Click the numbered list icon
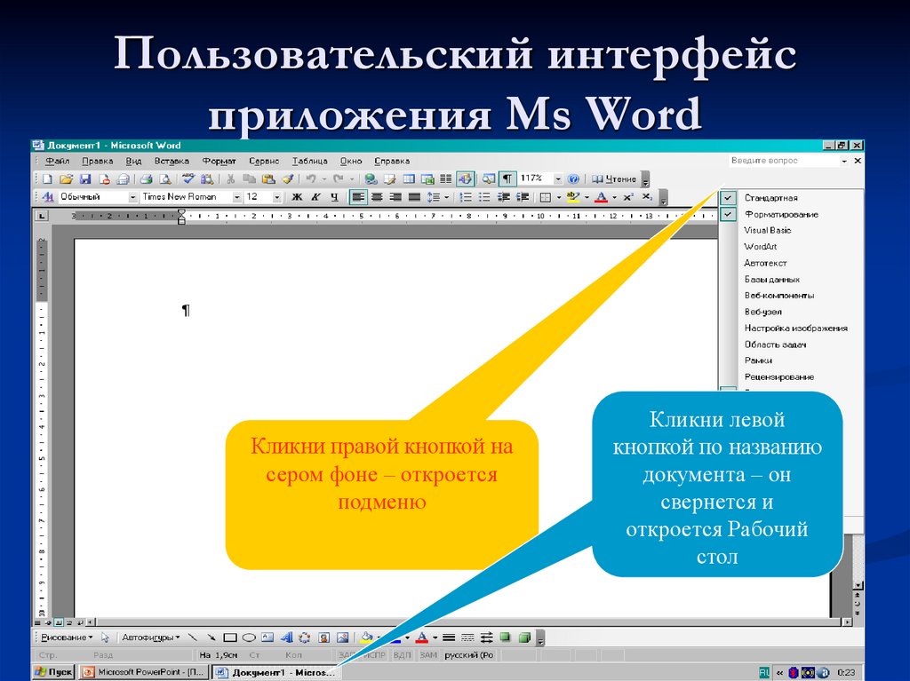This screenshot has width=910, height=681. click(x=466, y=197)
